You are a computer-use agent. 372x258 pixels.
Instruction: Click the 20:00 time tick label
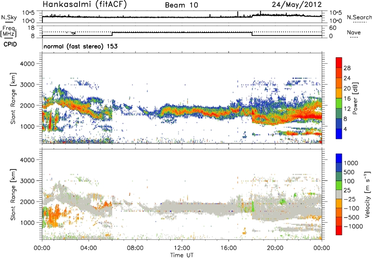pos(275,248)
